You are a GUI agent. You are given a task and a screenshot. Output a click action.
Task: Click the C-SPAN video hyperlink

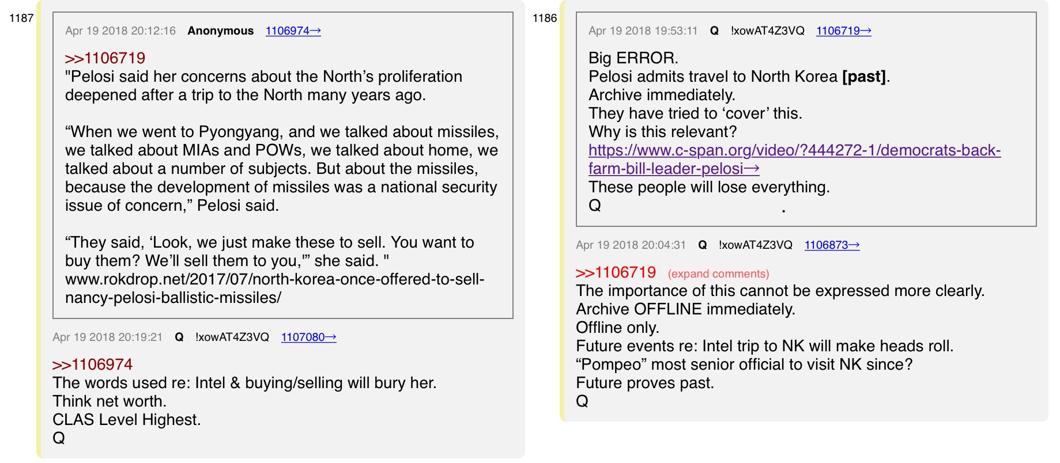pyautogui.click(x=794, y=151)
